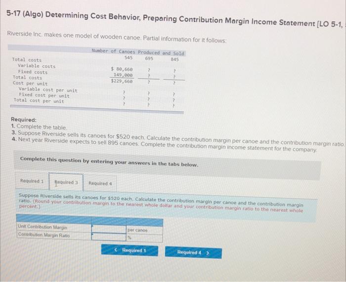346x282 pixels.
Task: Go back using the blue Required 1 button
Action: 130,250
